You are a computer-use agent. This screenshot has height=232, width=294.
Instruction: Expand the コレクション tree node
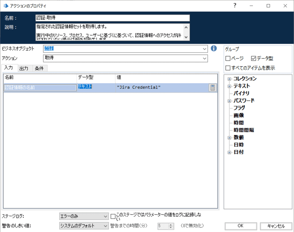coord(229,79)
